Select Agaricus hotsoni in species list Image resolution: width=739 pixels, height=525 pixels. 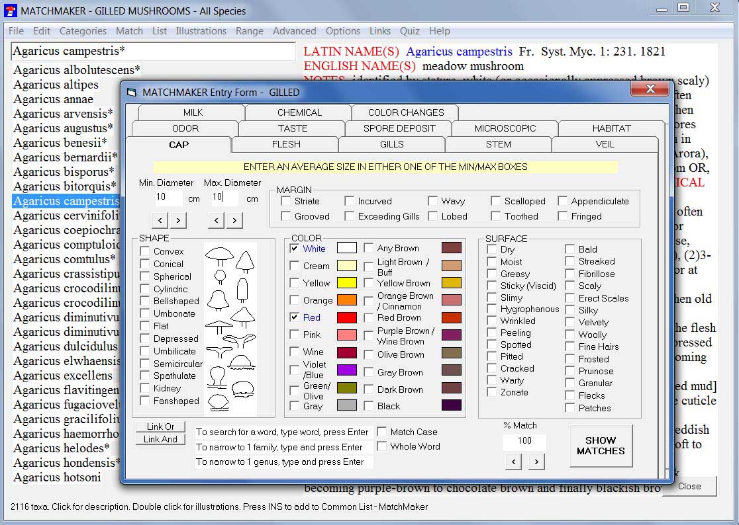click(x=57, y=477)
